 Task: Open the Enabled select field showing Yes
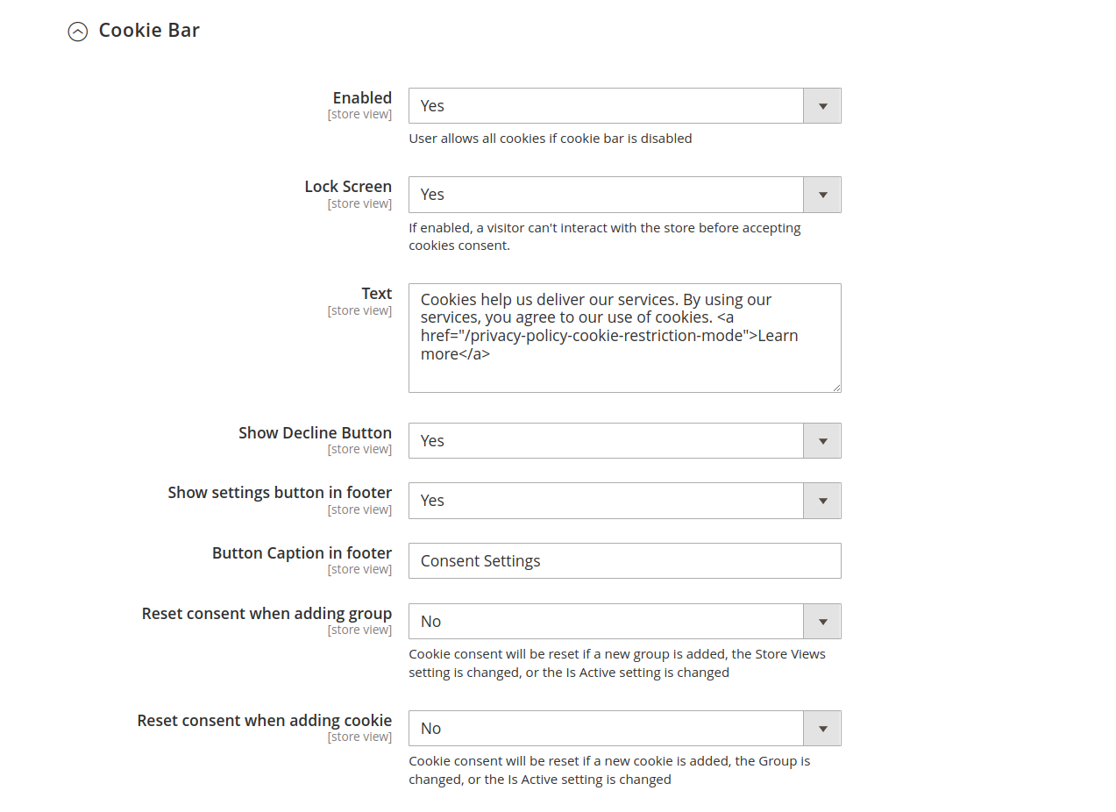pyautogui.click(x=606, y=106)
